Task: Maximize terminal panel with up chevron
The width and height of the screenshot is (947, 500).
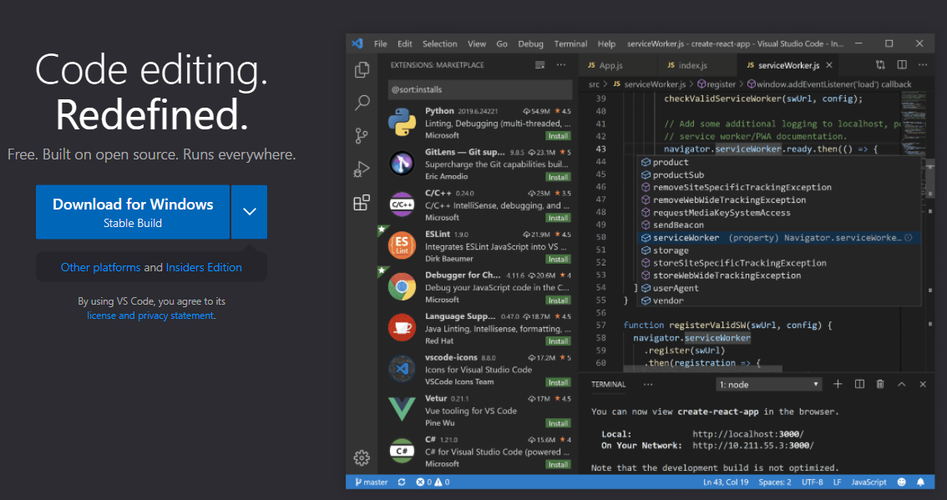Action: point(902,384)
